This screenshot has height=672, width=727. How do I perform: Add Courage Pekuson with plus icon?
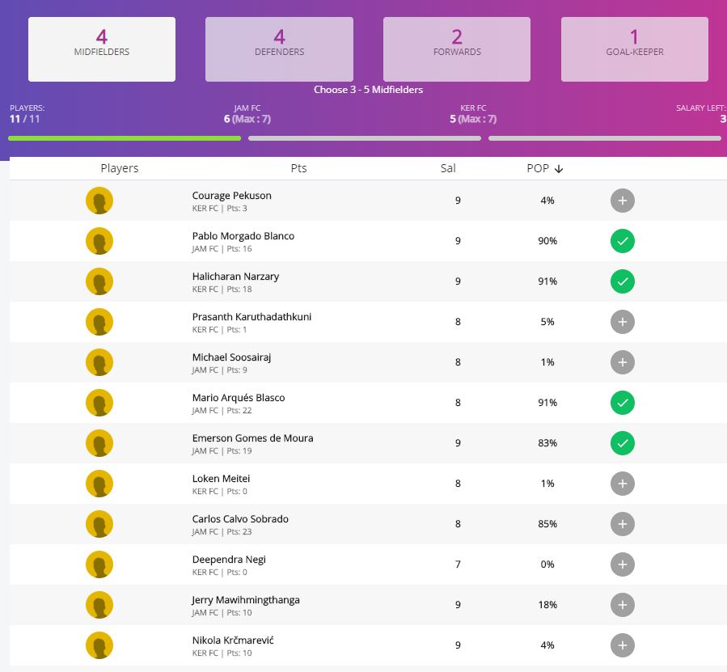622,201
